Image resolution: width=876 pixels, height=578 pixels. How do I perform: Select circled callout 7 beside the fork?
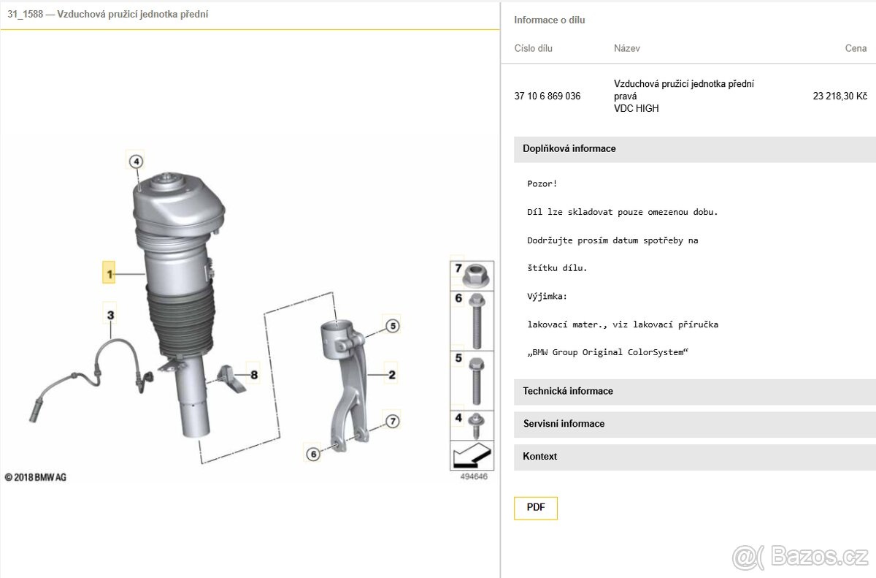tap(392, 421)
